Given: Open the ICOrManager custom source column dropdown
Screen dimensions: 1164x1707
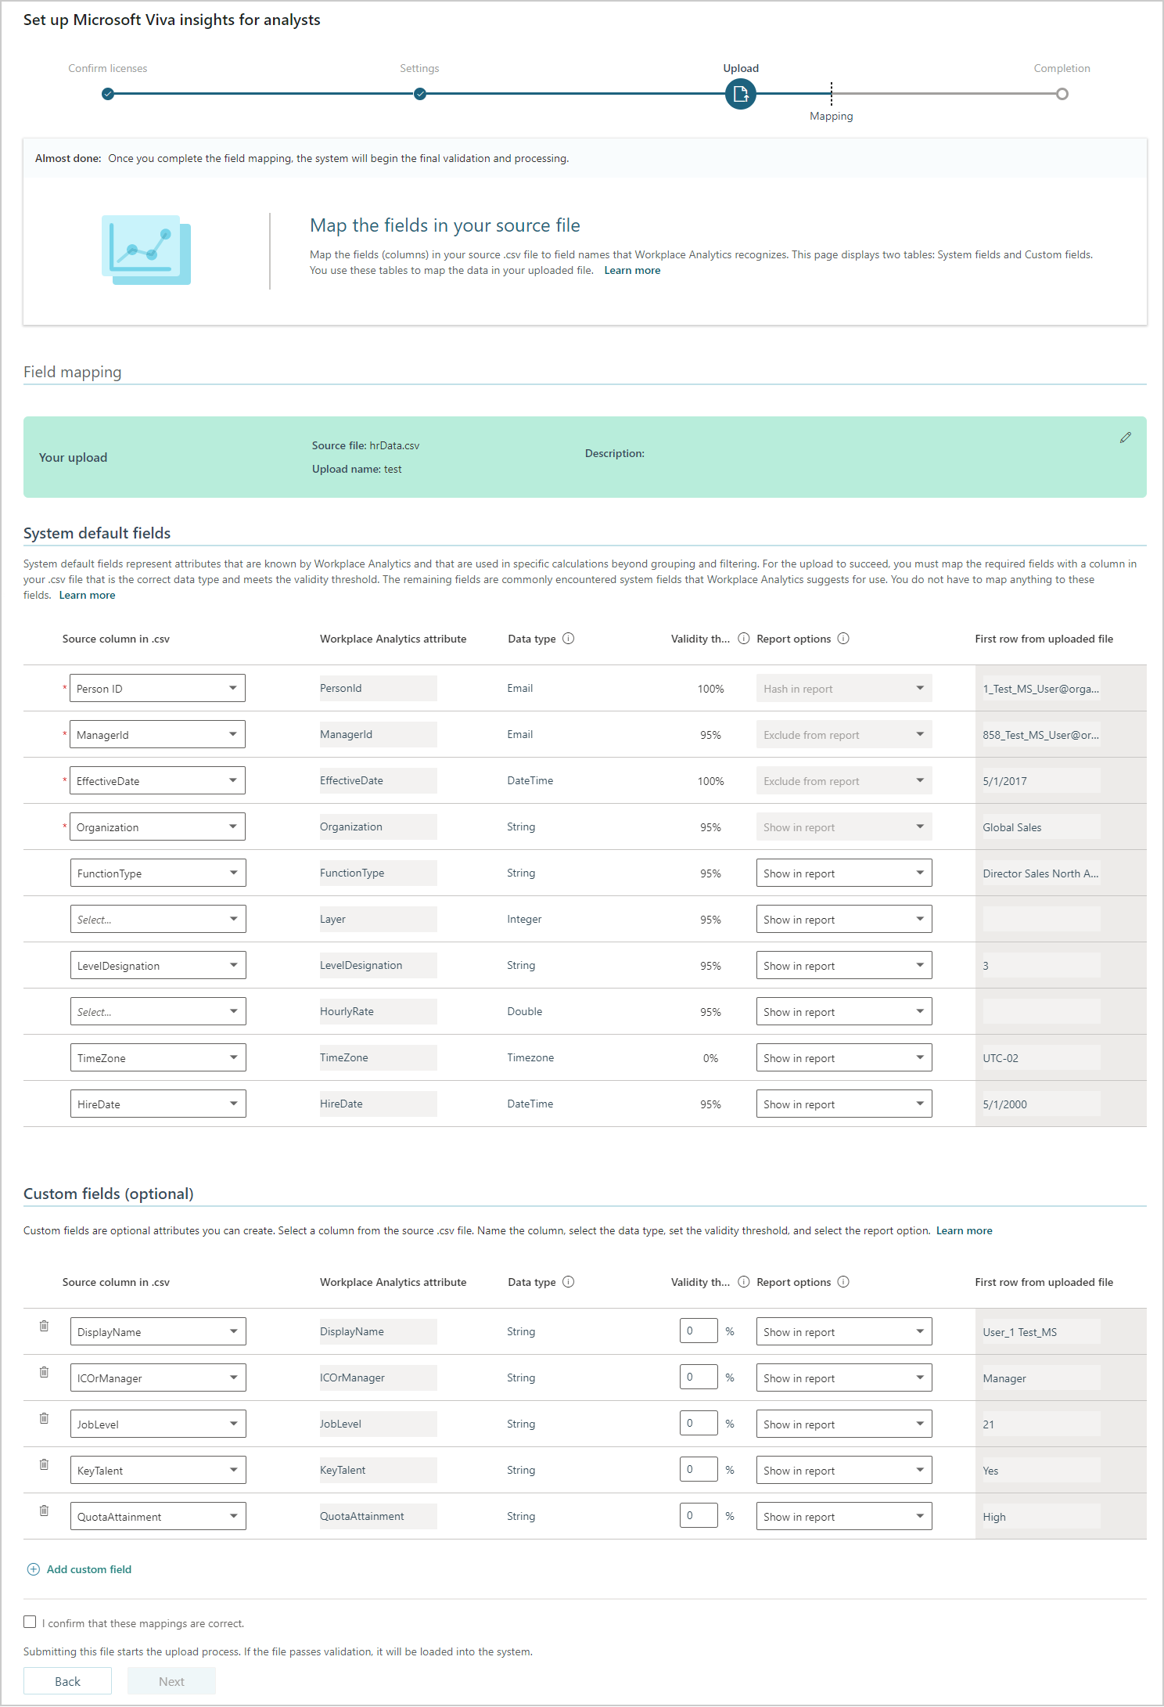Looking at the screenshot, I should [x=158, y=1377].
